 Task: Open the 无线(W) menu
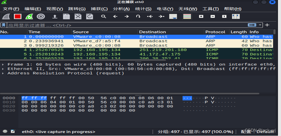188,9
